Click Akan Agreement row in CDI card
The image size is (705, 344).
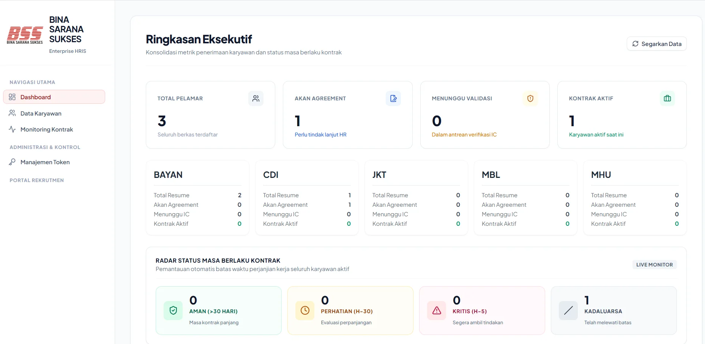point(307,204)
